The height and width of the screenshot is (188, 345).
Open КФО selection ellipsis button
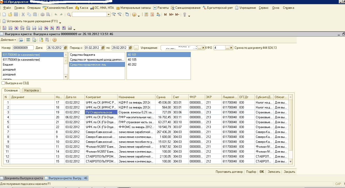click(x=227, y=48)
